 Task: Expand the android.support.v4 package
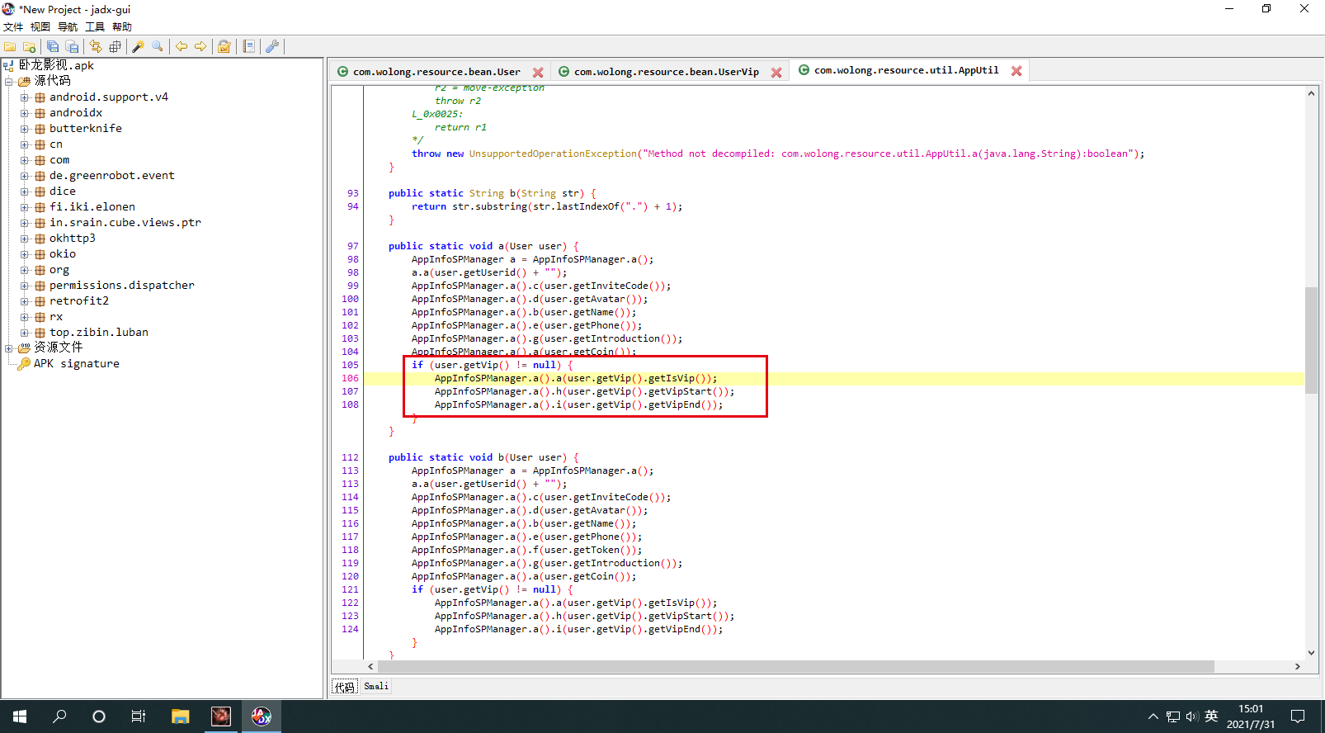(24, 97)
